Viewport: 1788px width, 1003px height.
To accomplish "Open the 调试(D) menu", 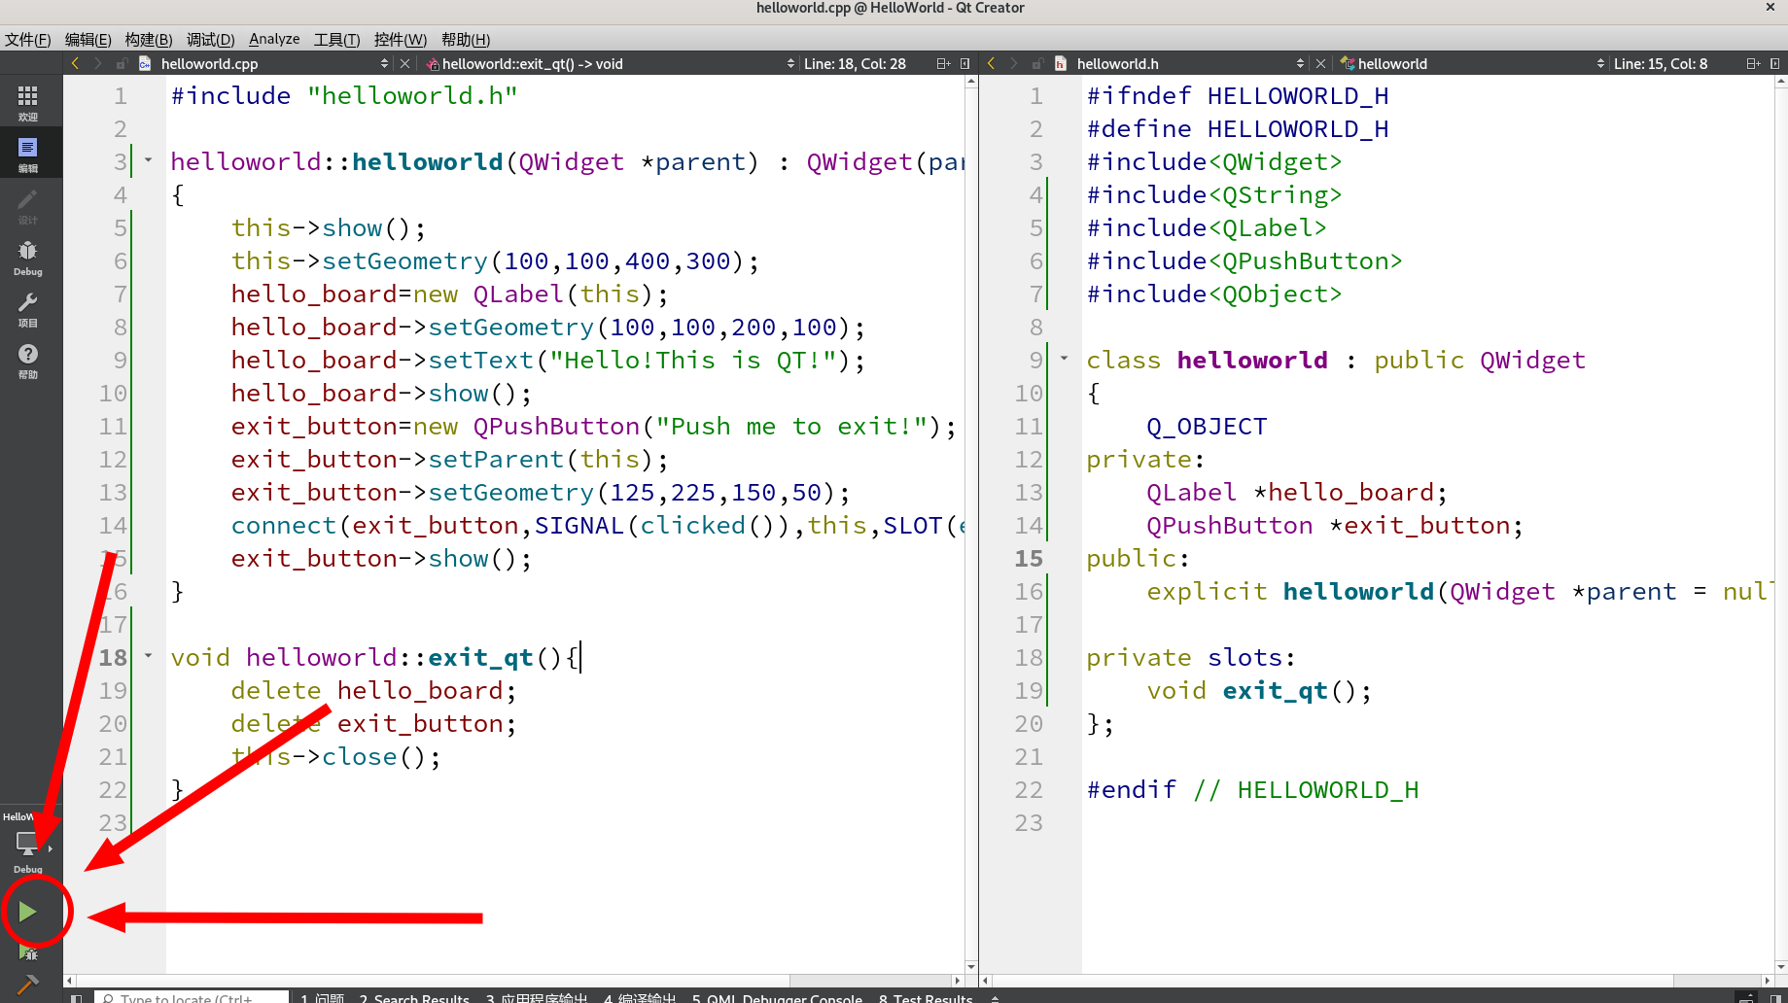I will (211, 39).
